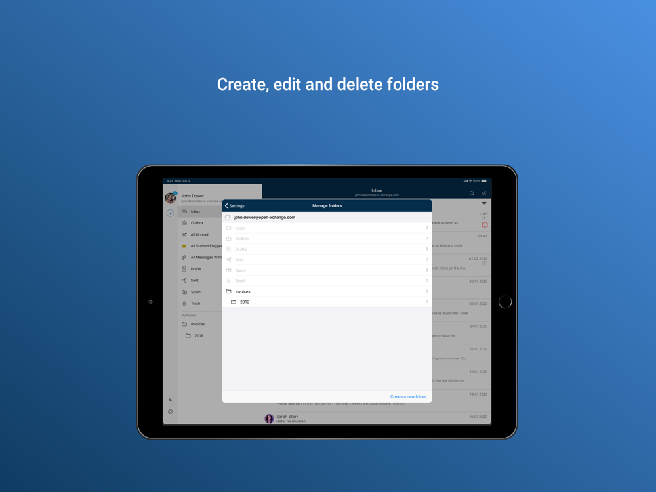
Task: Select Invoices folder icon in Manage folders
Action: 228,291
